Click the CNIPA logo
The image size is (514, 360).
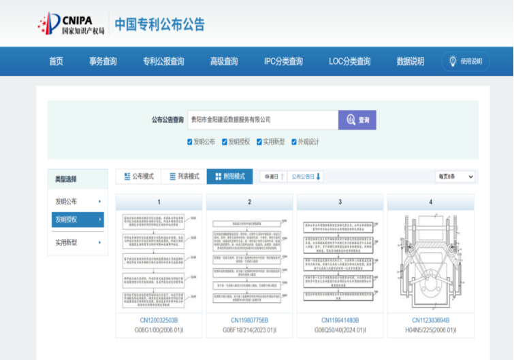pos(71,24)
